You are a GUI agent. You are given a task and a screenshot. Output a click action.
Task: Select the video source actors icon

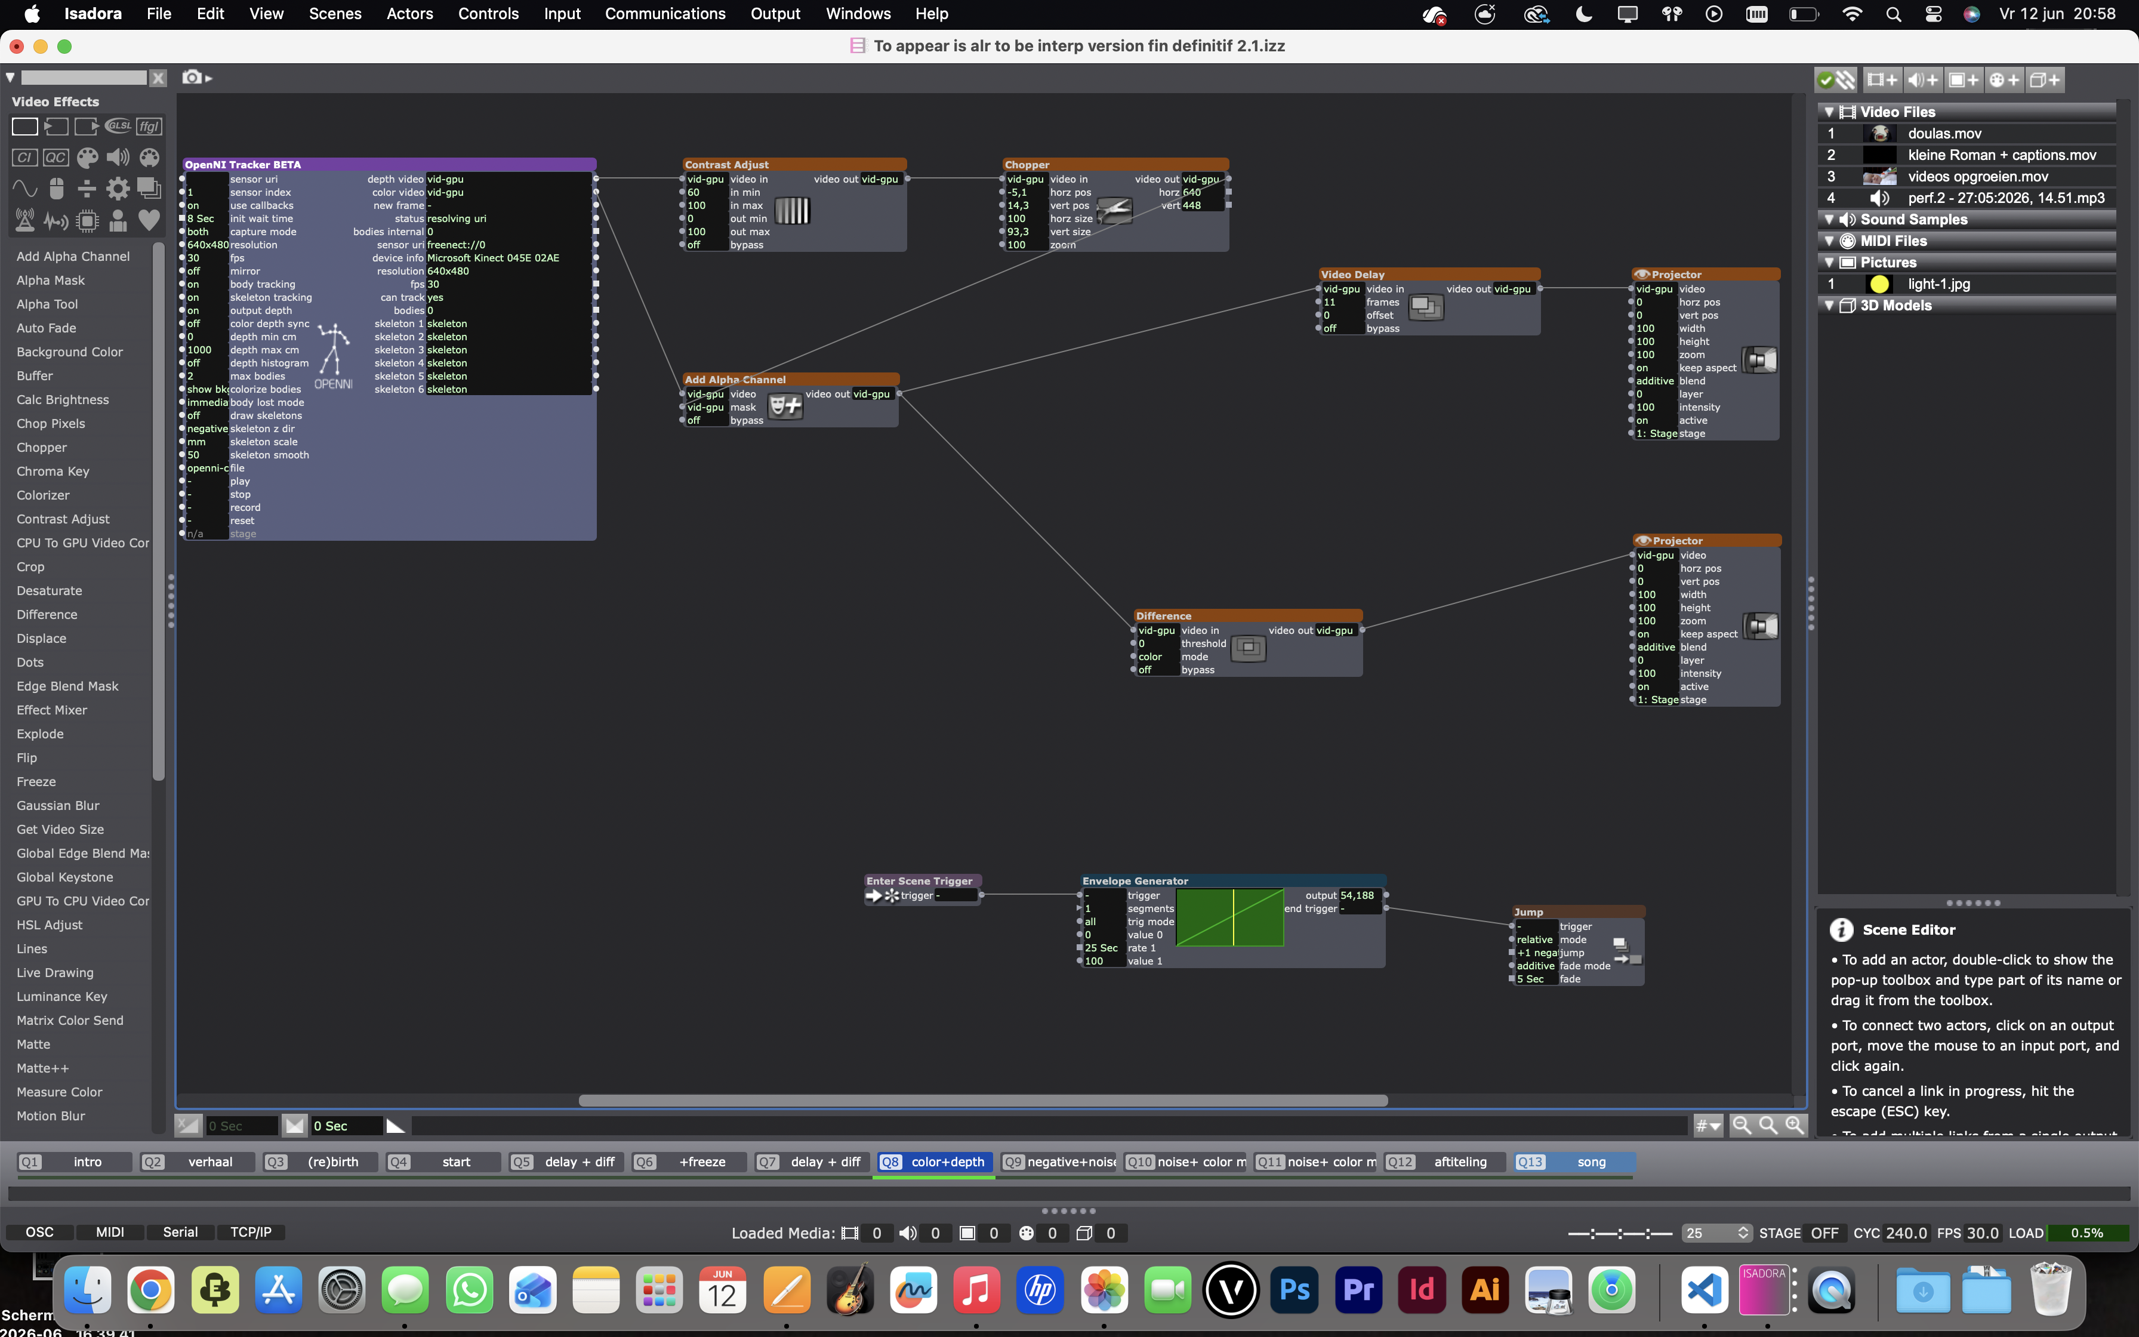(x=56, y=127)
